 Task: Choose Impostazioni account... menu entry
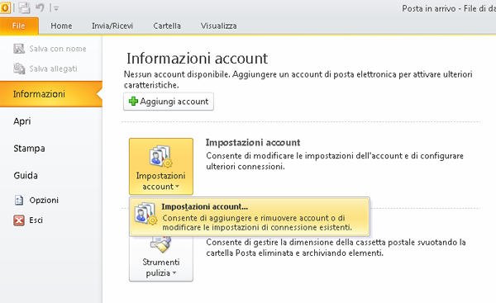click(250, 217)
